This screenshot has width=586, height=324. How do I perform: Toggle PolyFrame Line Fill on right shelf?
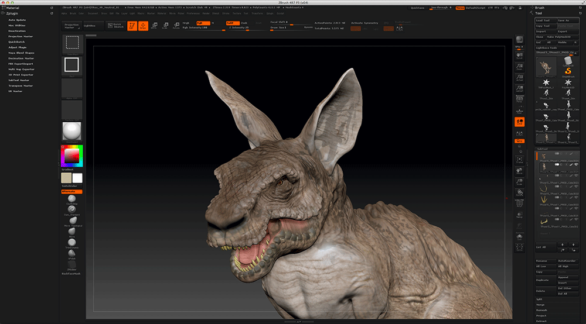[519, 204]
